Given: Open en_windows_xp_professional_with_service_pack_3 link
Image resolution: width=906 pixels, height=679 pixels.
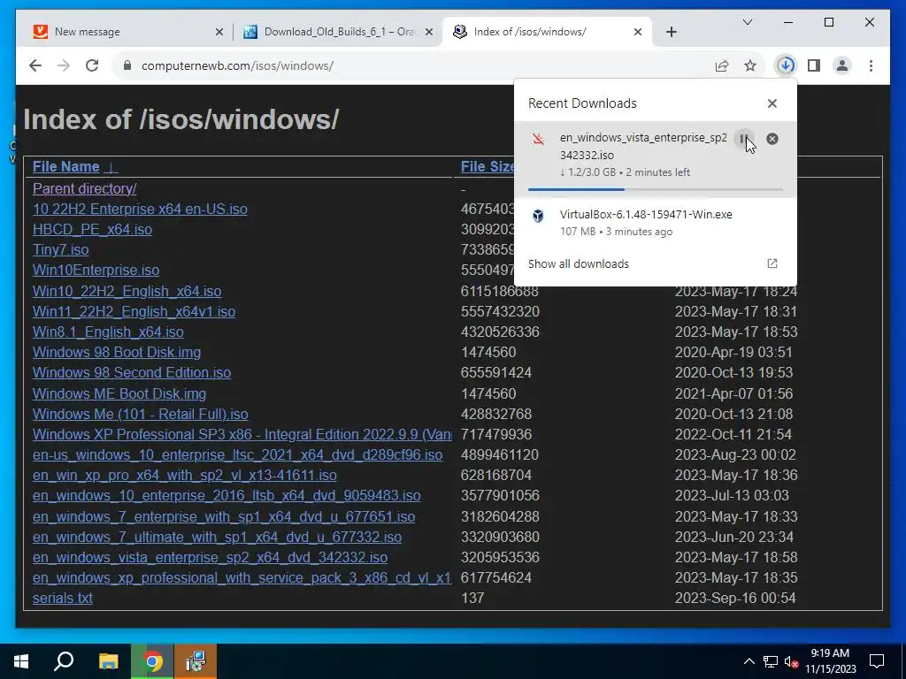Looking at the screenshot, I should pyautogui.click(x=242, y=578).
